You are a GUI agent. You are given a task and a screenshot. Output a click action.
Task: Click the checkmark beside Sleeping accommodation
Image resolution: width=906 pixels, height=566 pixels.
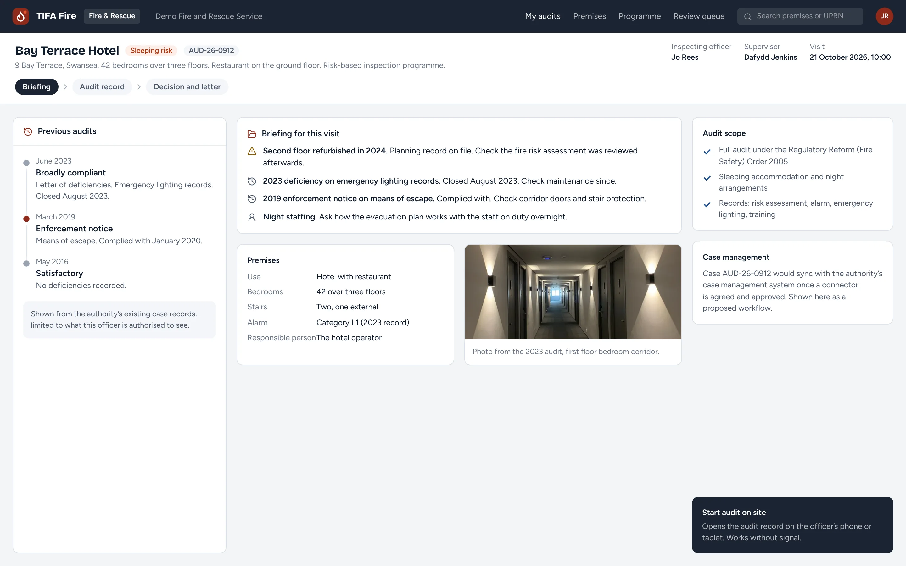(707, 178)
